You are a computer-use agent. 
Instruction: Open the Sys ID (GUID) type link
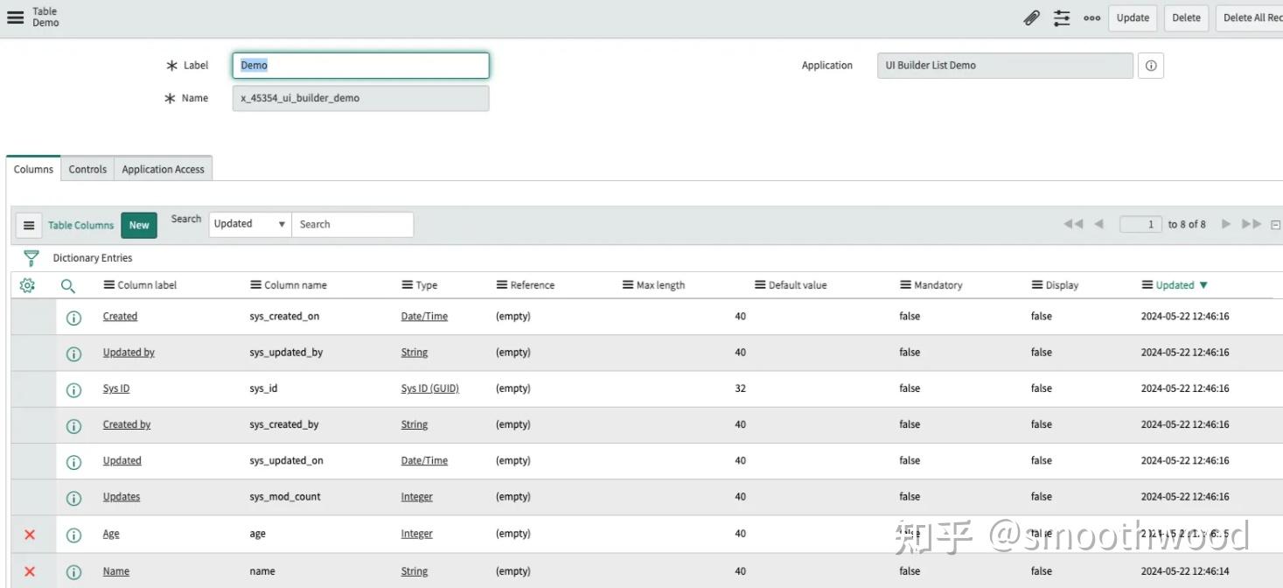coord(429,388)
